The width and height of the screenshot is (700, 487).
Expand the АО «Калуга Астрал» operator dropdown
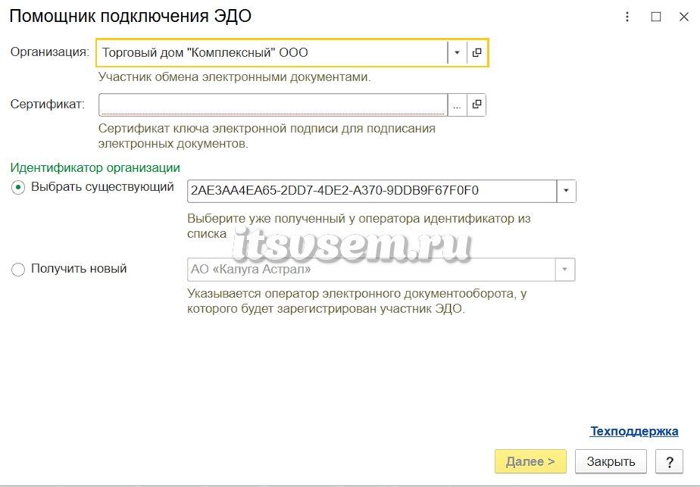(564, 270)
